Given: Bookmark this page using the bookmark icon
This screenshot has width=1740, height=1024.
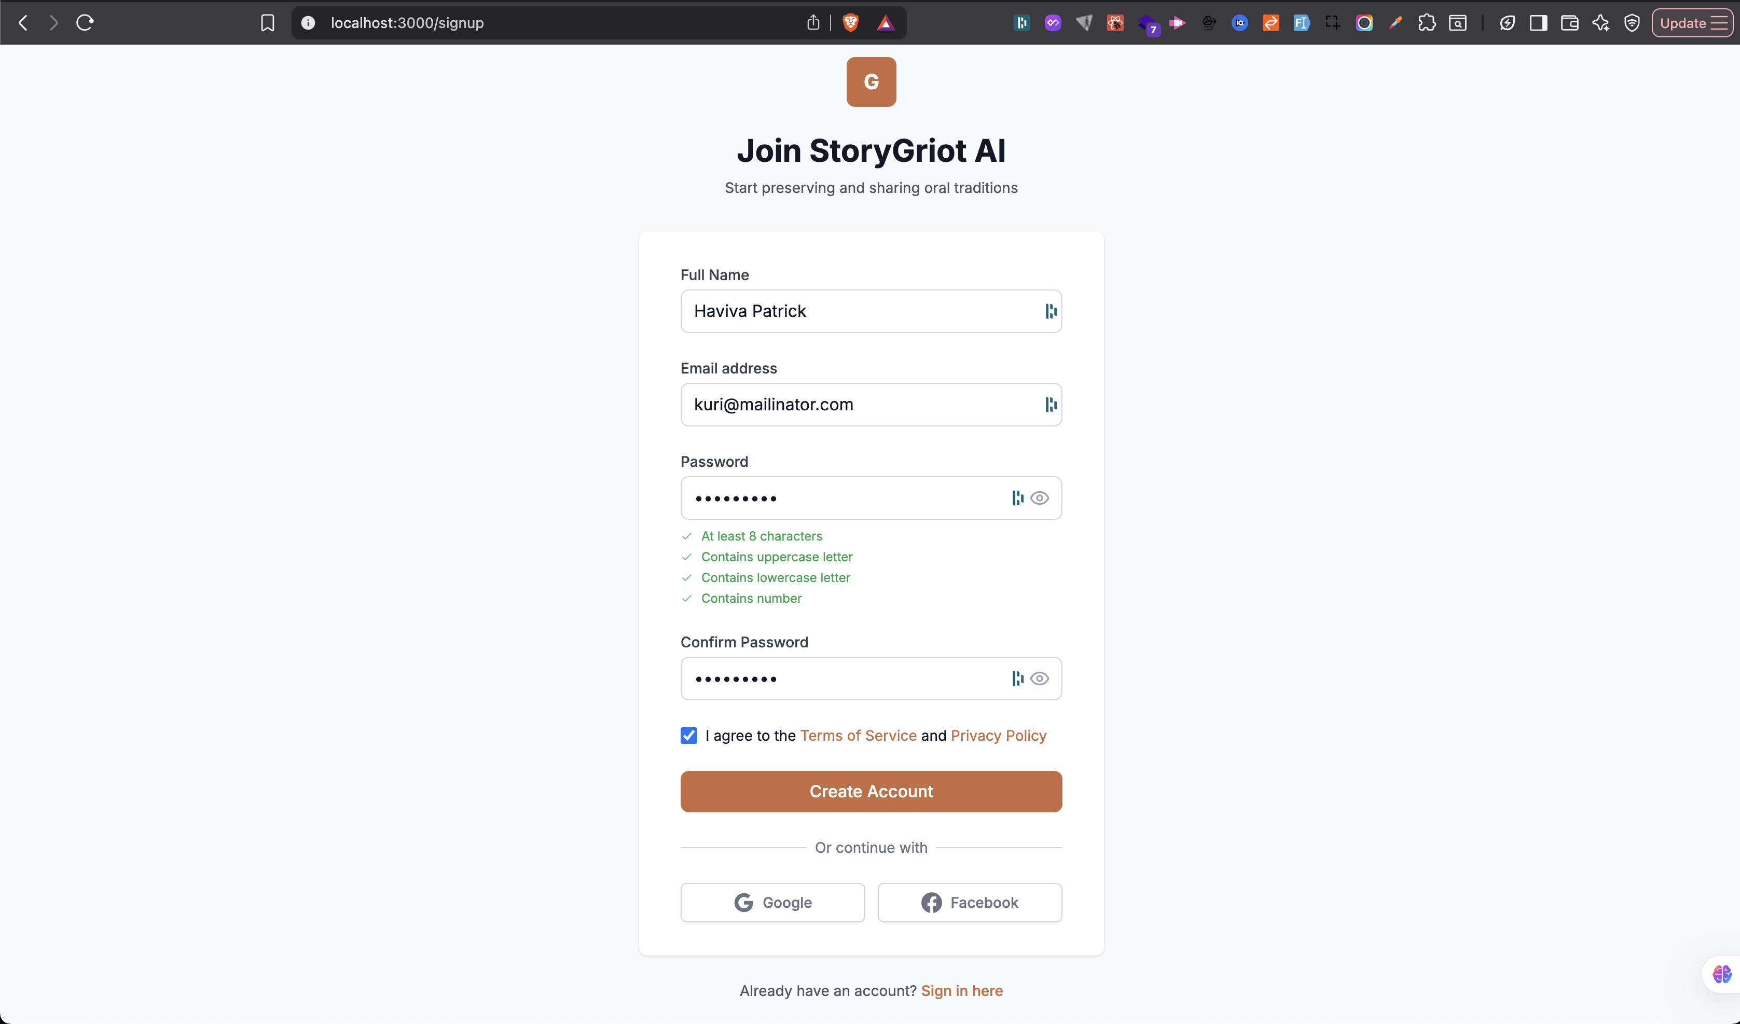Looking at the screenshot, I should pos(267,23).
